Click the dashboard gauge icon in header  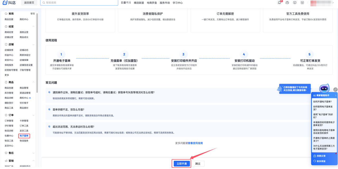click(287, 3)
